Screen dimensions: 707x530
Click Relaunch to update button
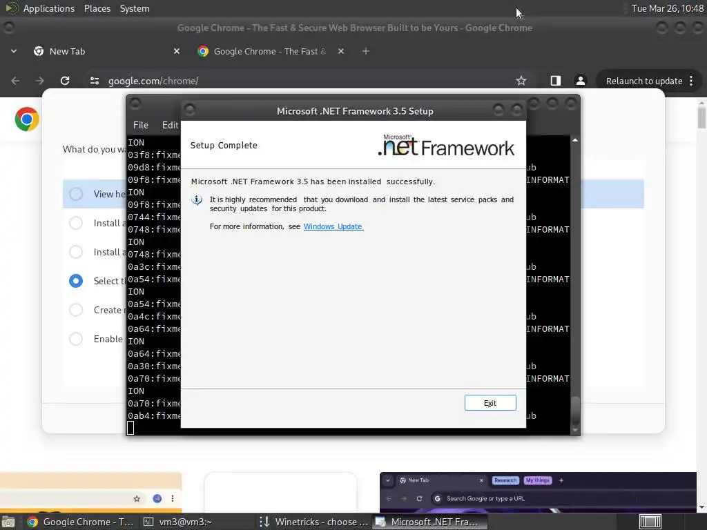pos(644,81)
